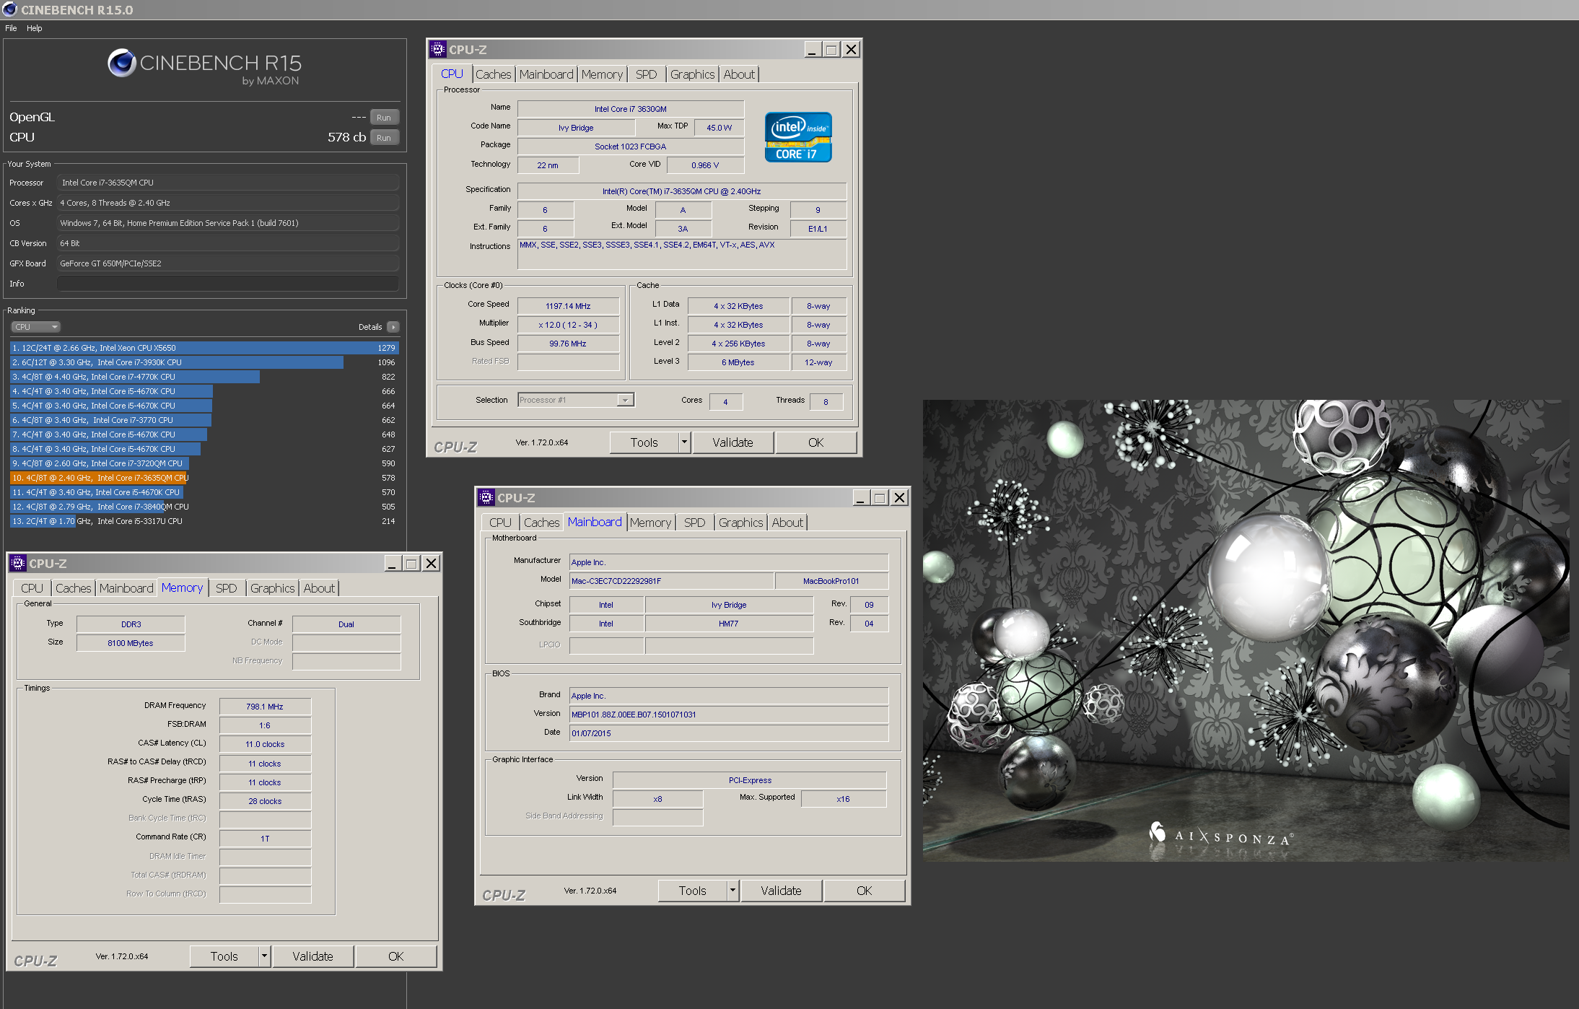Viewport: 1579px width, 1009px height.
Task: Click the CPU-Z chip icon in CPU window
Action: pos(437,49)
